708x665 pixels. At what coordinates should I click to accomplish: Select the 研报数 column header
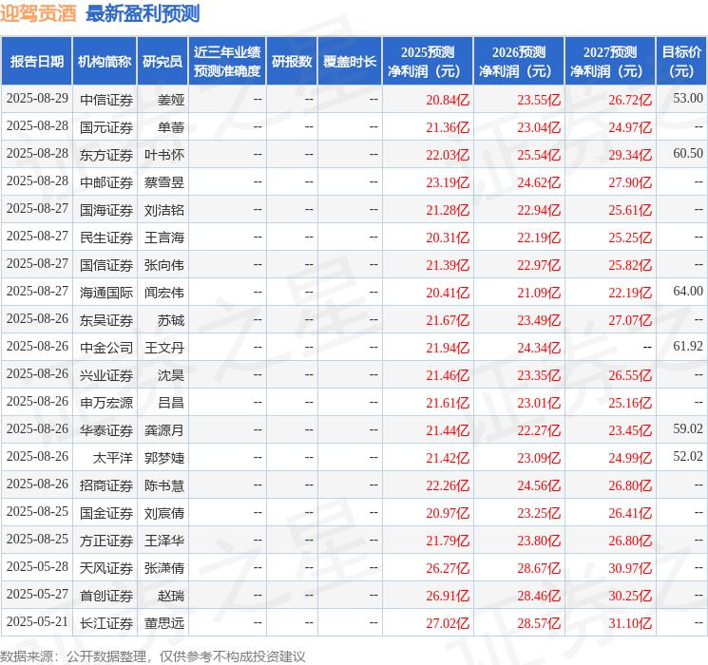pyautogui.click(x=292, y=62)
